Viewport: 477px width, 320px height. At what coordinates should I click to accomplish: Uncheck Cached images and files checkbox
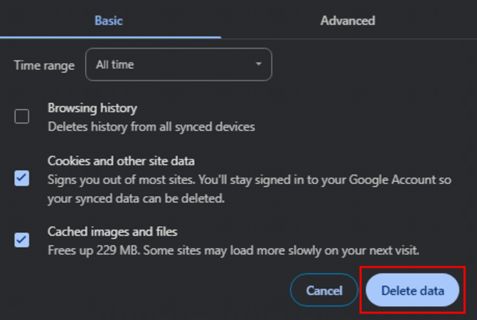pyautogui.click(x=22, y=240)
